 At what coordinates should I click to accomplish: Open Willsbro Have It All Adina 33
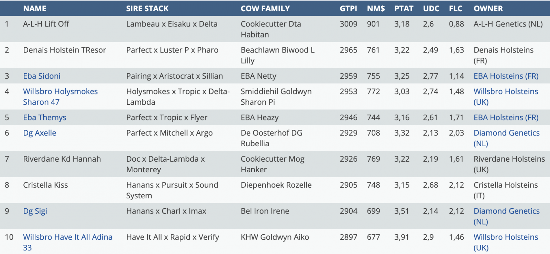pos(67,237)
